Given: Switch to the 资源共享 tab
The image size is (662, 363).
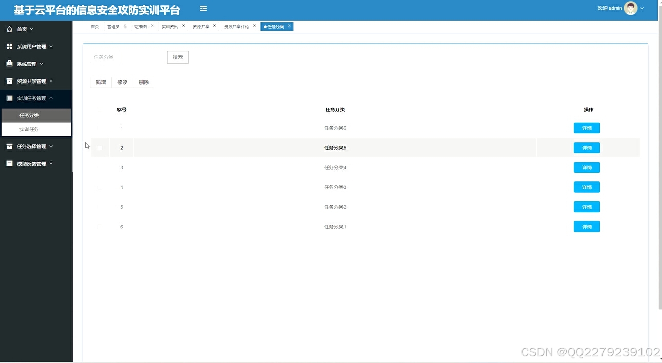Looking at the screenshot, I should [x=200, y=26].
